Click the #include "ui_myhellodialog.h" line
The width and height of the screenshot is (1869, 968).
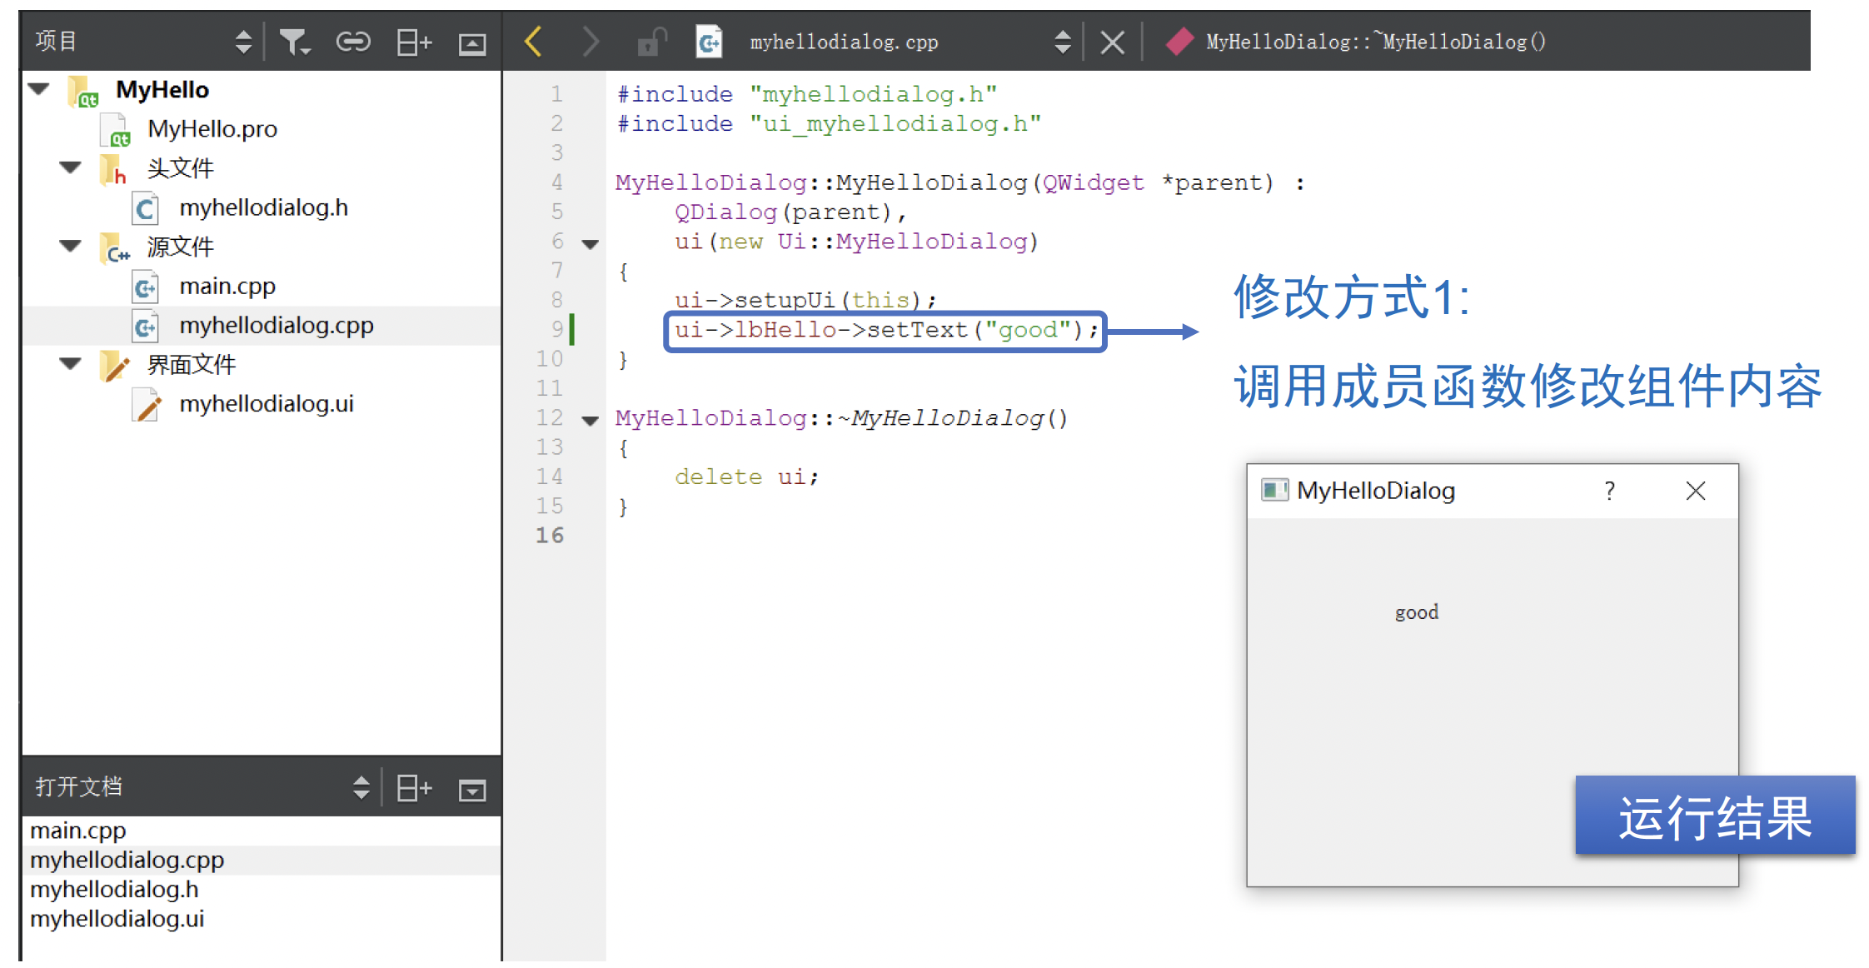(829, 123)
